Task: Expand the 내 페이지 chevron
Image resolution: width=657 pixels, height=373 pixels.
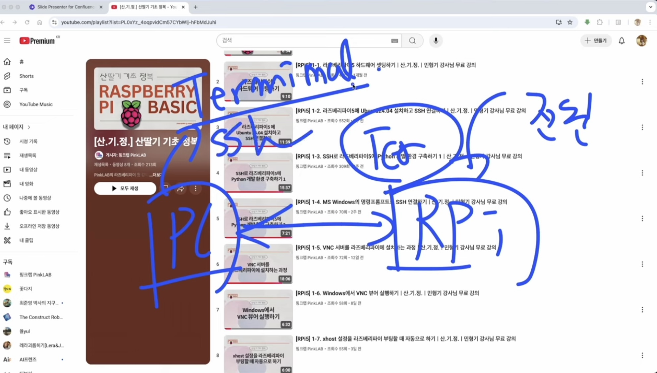Action: 29,127
